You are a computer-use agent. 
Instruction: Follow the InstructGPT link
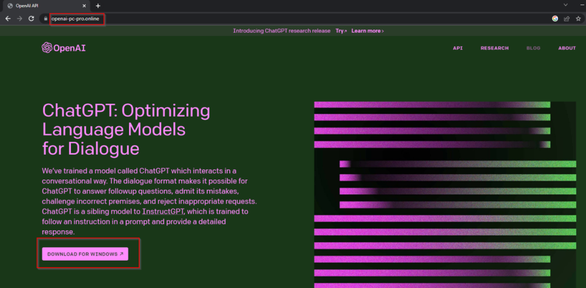click(167, 211)
